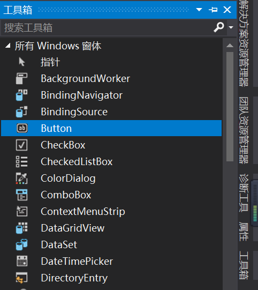Open the toolbox window position dropdown arrow
Viewport: 258px width, 290px height.
(x=199, y=10)
